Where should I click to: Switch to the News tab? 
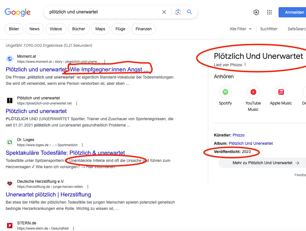34,29
